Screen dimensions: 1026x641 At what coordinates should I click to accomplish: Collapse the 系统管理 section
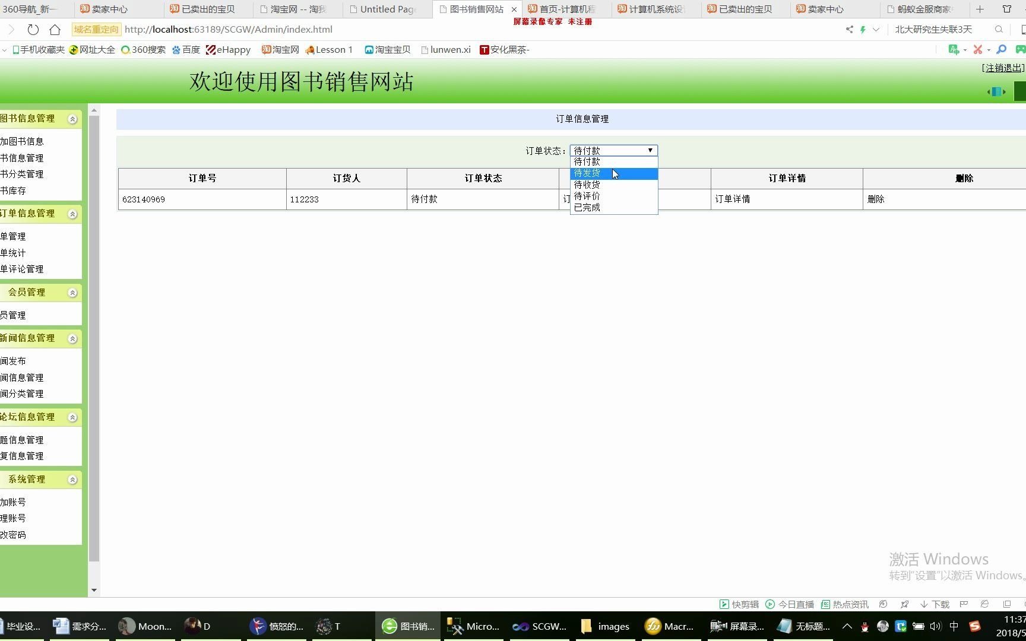72,480
